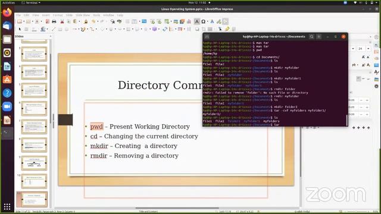
Task: Click the Insert Hyperlink icon
Action: tap(219, 21)
